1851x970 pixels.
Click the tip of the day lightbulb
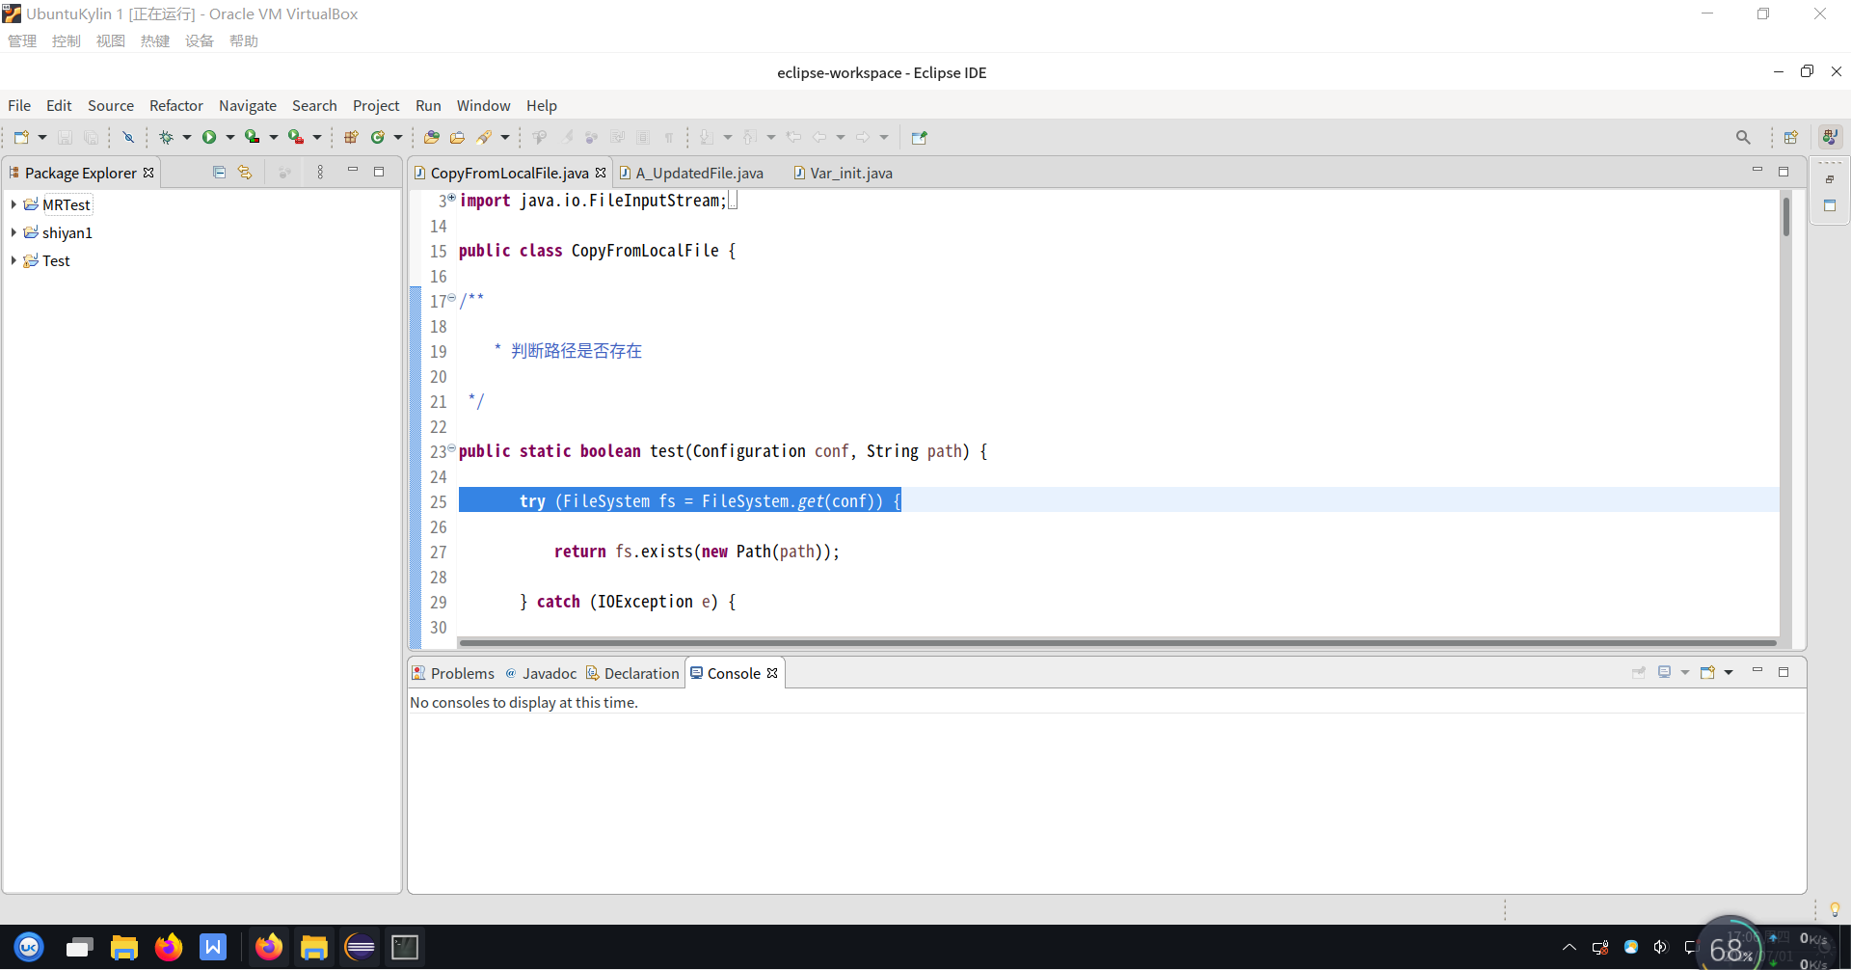pyautogui.click(x=1835, y=909)
